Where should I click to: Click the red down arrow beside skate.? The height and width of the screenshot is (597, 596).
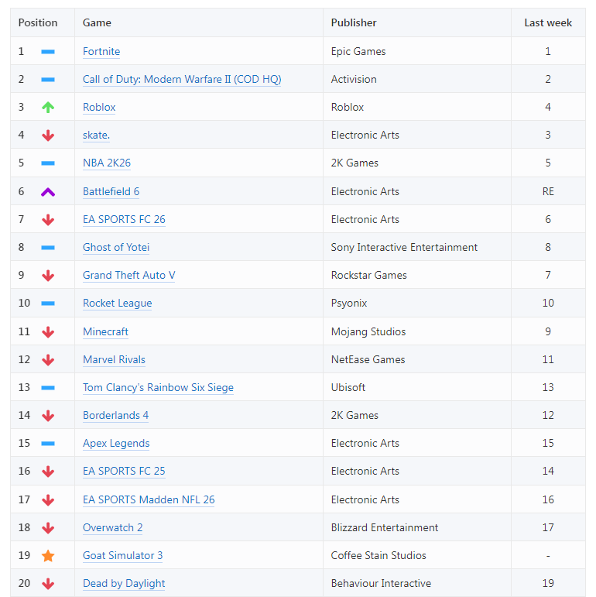48,136
